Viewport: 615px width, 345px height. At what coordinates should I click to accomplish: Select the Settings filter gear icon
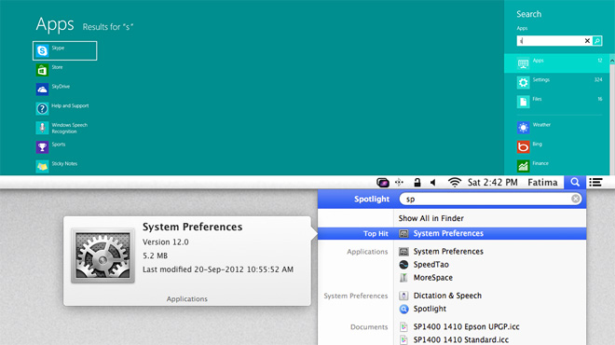point(524,82)
